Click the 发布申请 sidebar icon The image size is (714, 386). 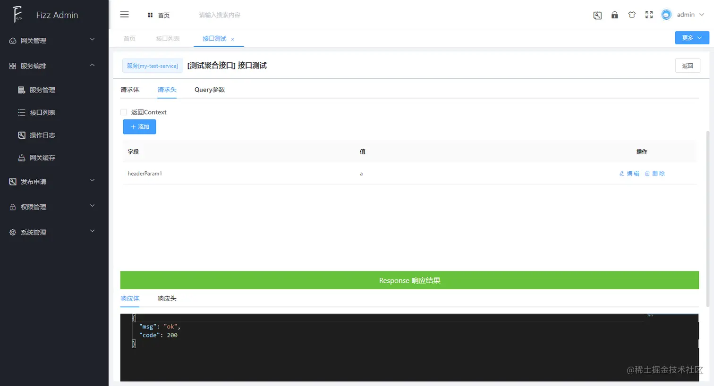click(13, 182)
